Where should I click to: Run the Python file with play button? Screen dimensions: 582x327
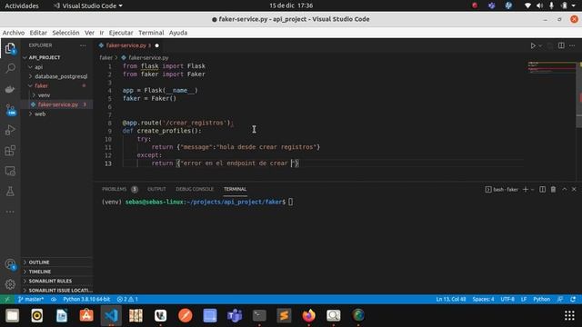pyautogui.click(x=533, y=45)
